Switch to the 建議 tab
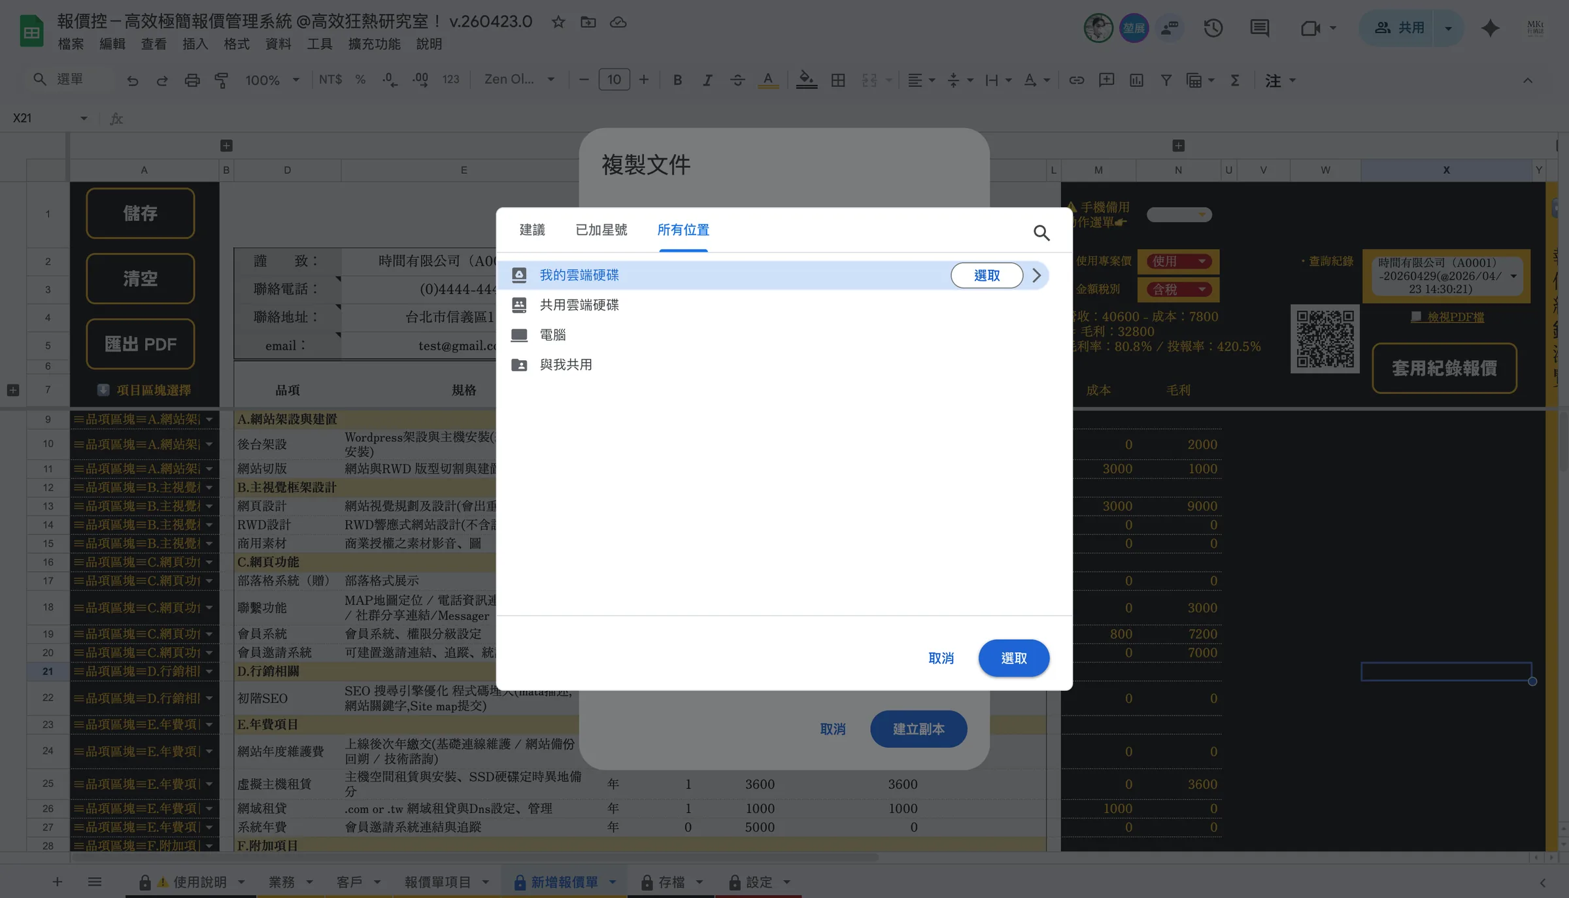Screen dimensions: 1569x898 pyautogui.click(x=532, y=230)
